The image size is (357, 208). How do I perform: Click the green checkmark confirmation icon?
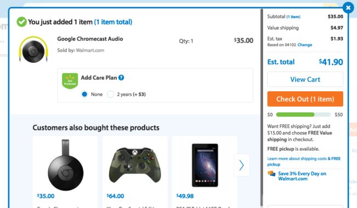click(21, 22)
